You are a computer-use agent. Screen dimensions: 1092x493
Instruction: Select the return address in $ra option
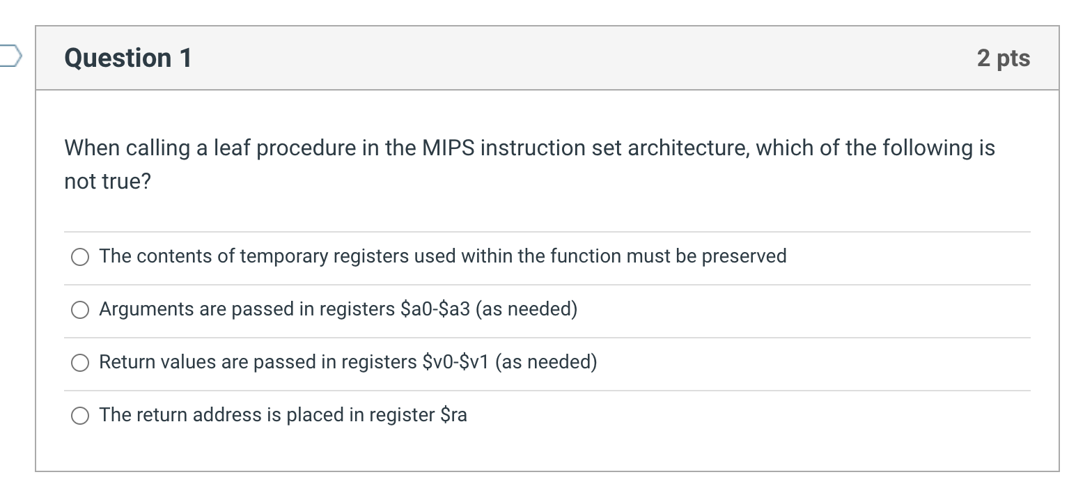(80, 416)
